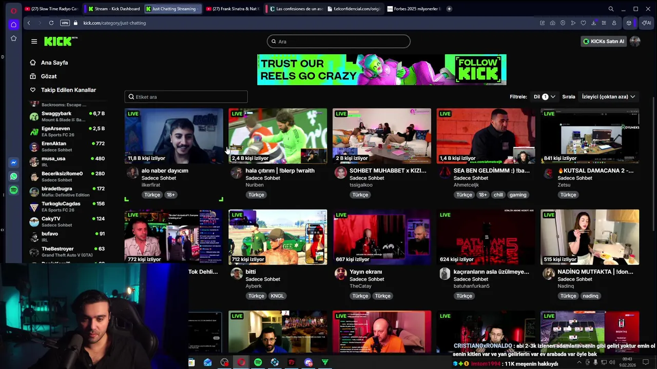Click the KICK logo
Screen dimensions: 657x369
(x=60, y=42)
